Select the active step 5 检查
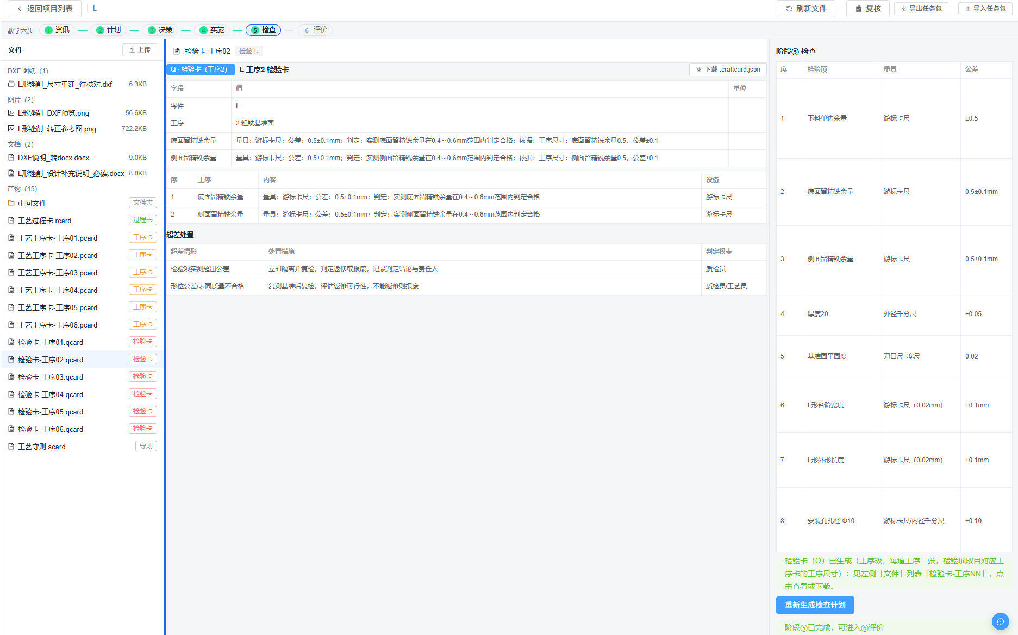This screenshot has height=635, width=1018. pyautogui.click(x=263, y=30)
